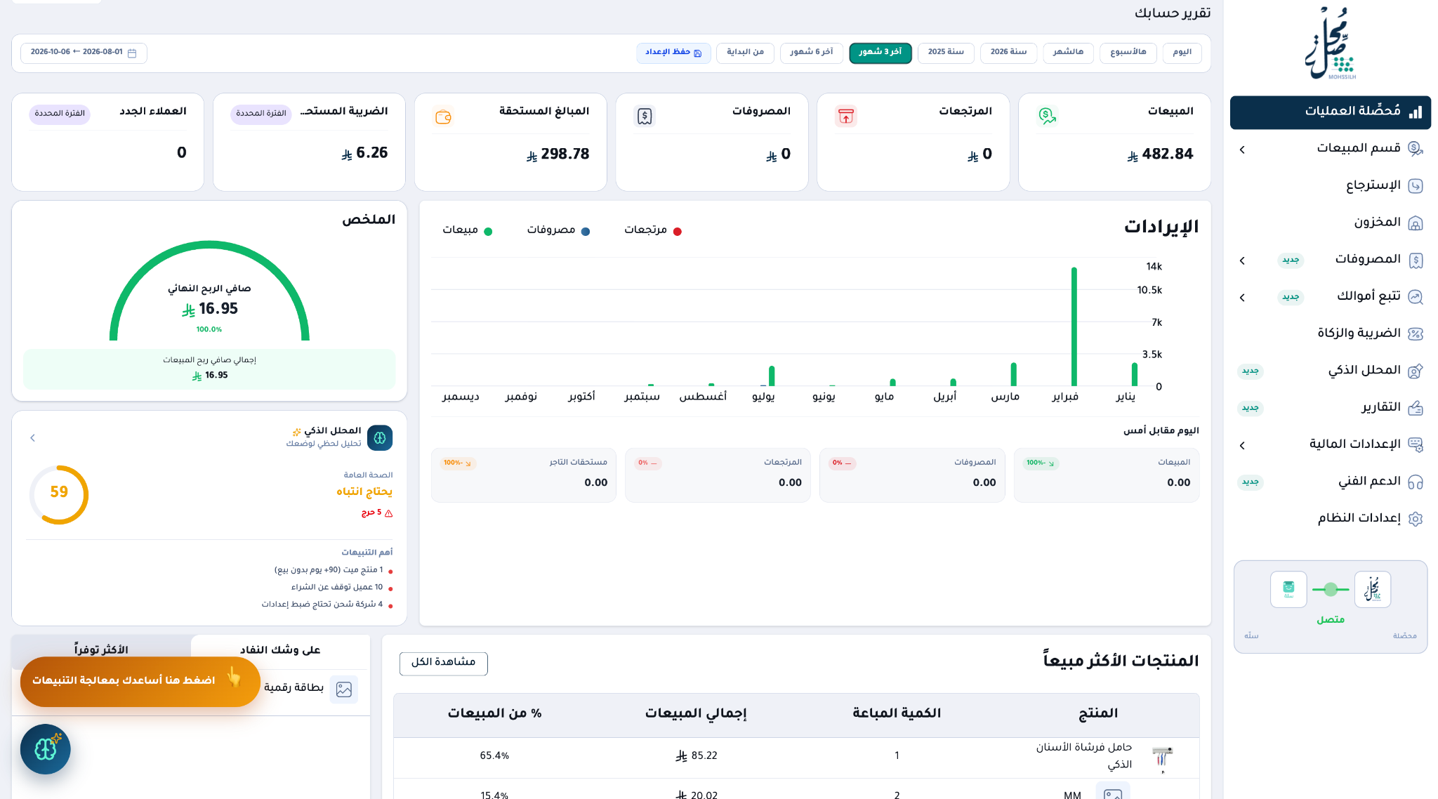Click the sales card money icon

coord(1047,116)
